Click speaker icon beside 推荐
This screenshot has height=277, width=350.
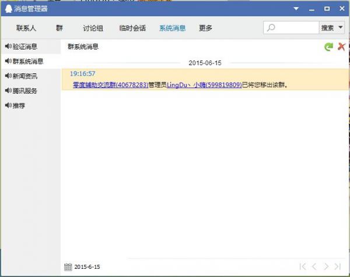[x=8, y=105]
